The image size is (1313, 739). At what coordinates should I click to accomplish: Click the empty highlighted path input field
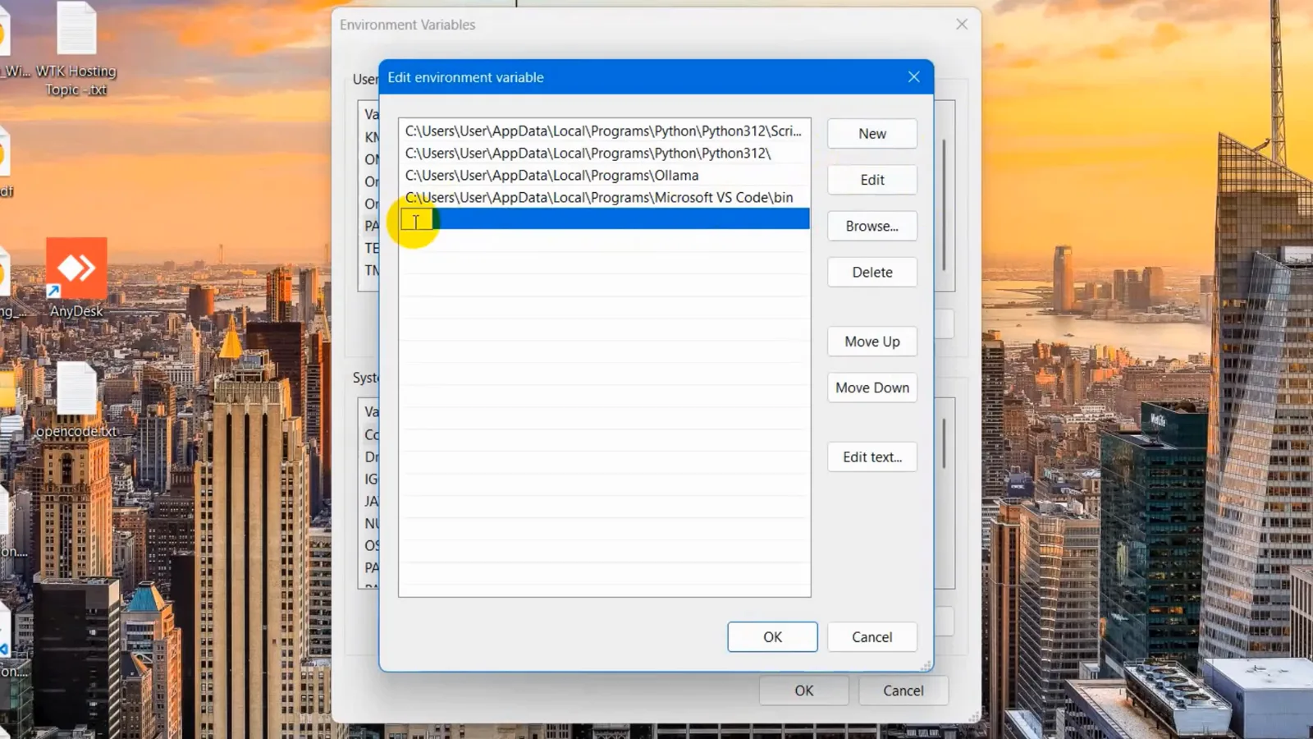coord(605,219)
